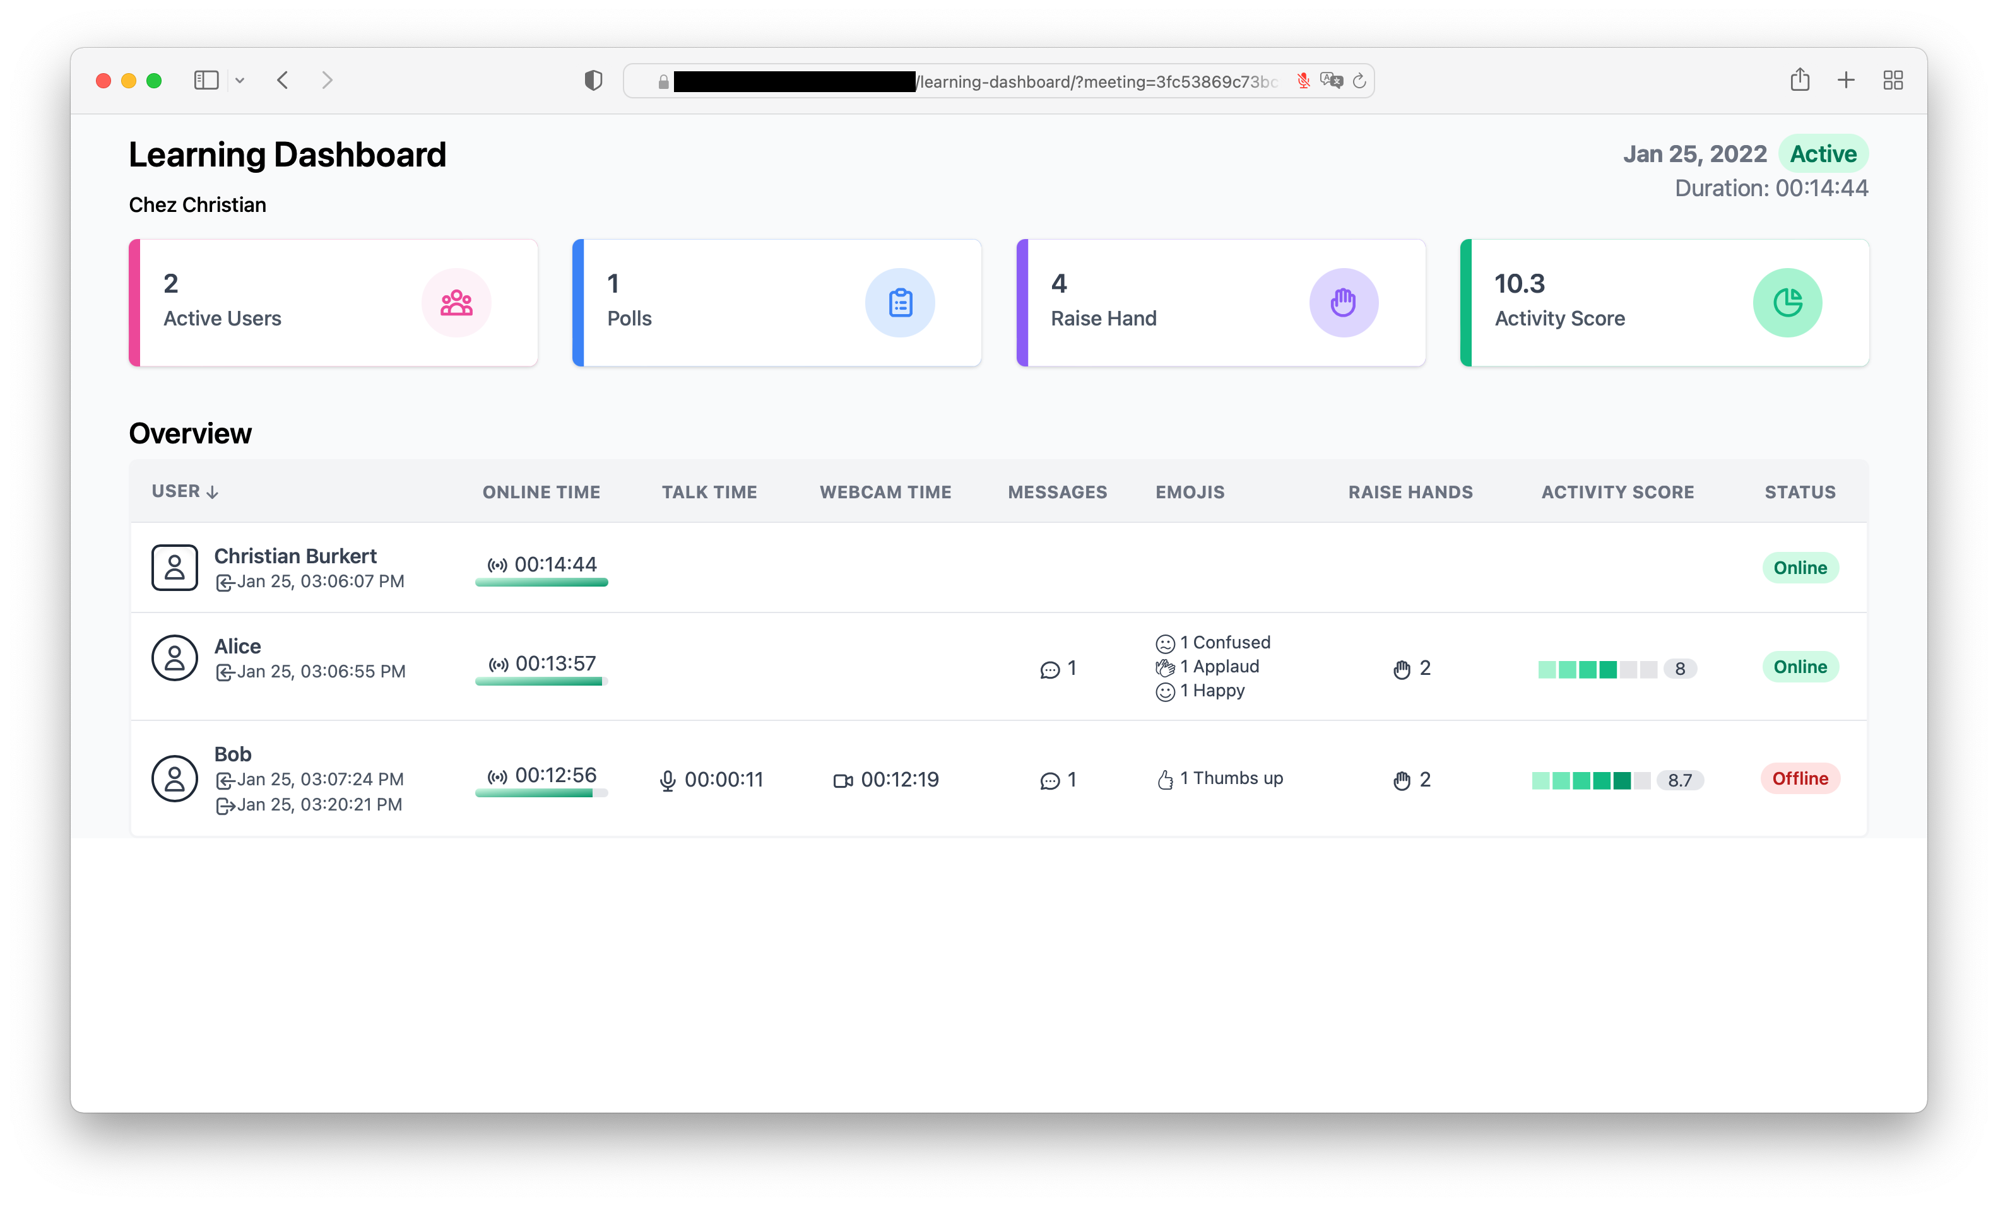The image size is (1998, 1206).
Task: Show the tab overview grid
Action: (1893, 80)
